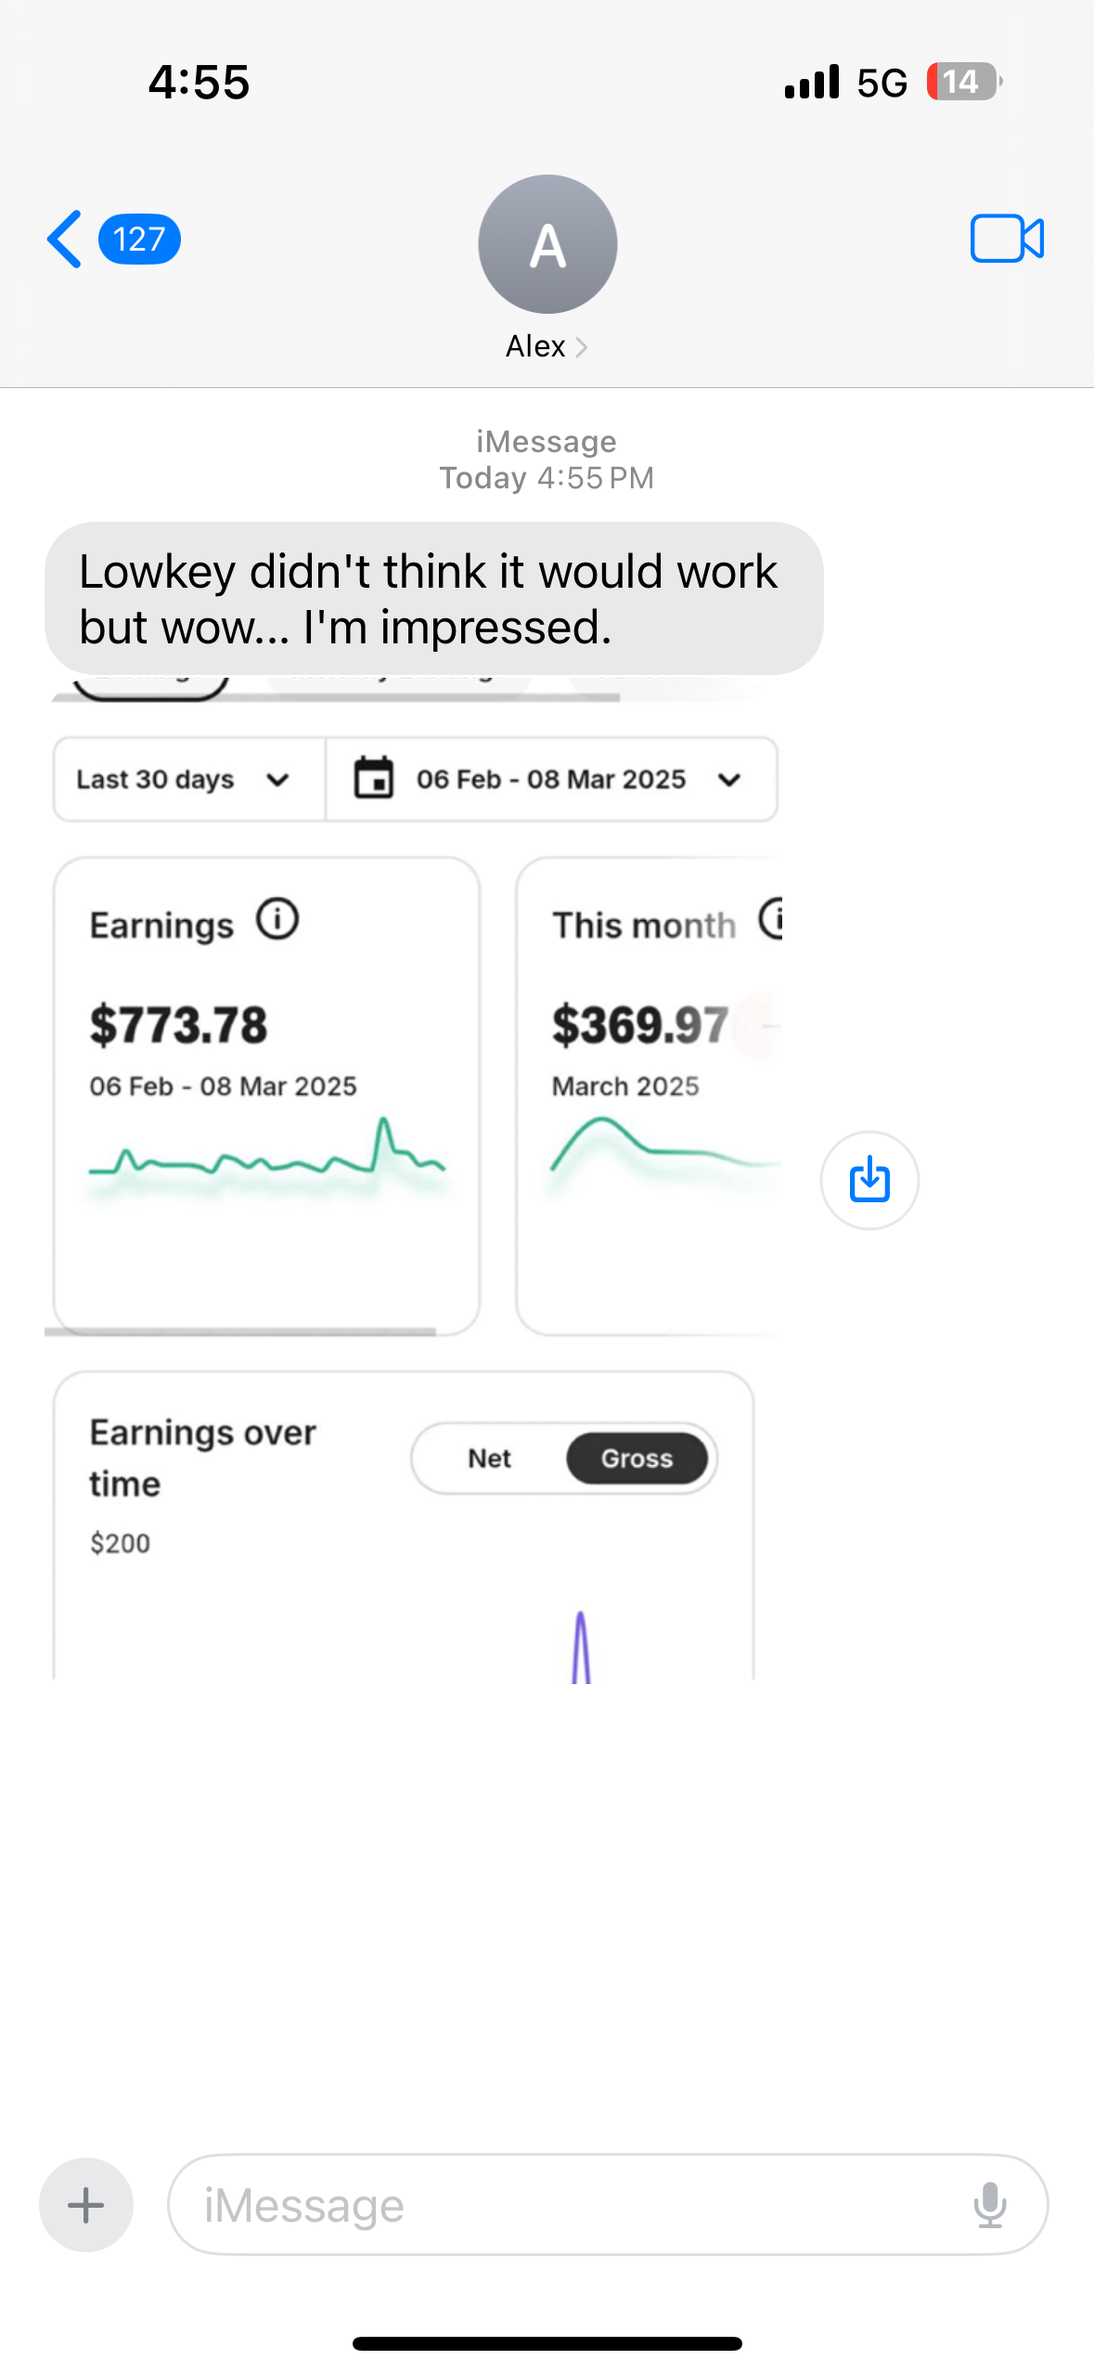Tap Alex's avatar circle
This screenshot has width=1094, height=2373.
coord(547,244)
